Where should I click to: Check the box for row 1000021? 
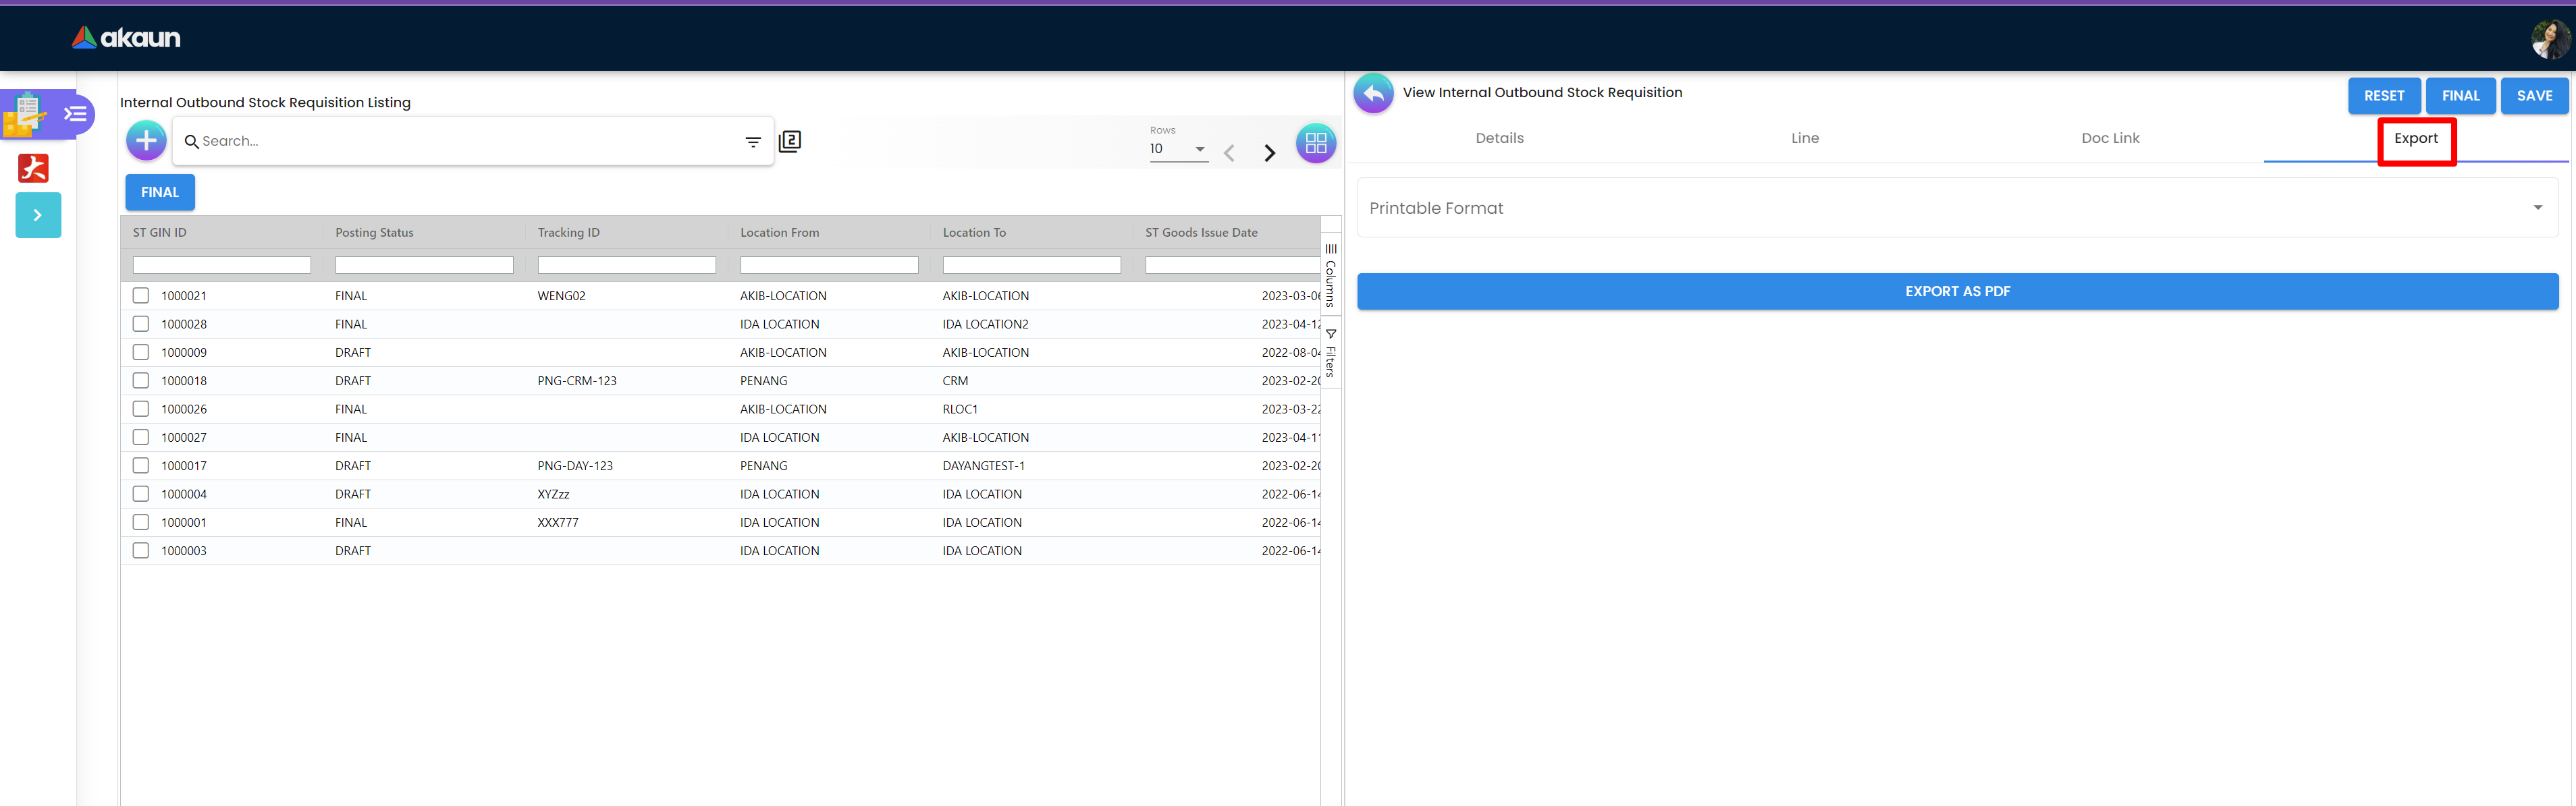coord(141,295)
